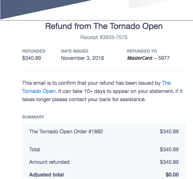Viewport: 193px width, 179px height.
Task: Click the Total row amount $340.89
Action: 169,150
